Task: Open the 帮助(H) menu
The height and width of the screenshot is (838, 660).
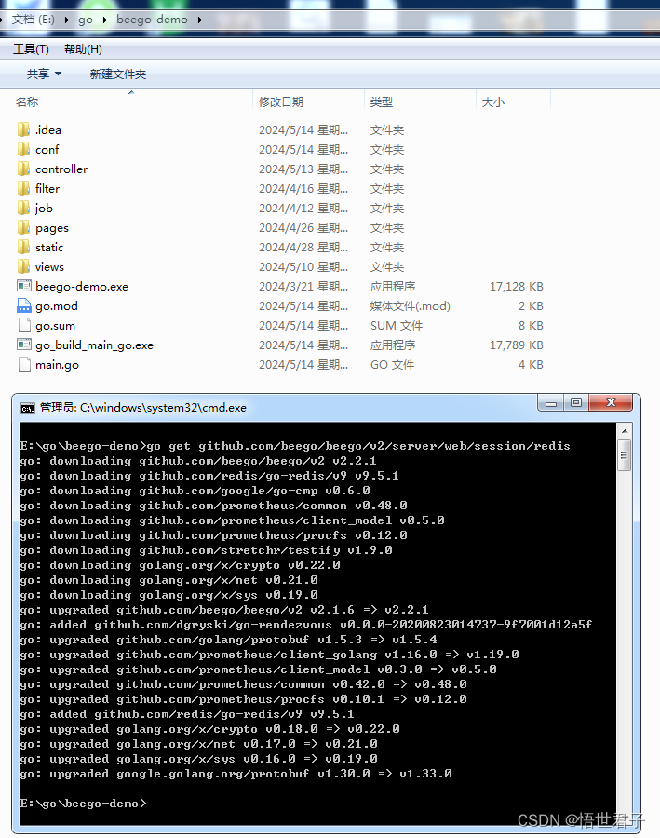Action: [x=83, y=49]
